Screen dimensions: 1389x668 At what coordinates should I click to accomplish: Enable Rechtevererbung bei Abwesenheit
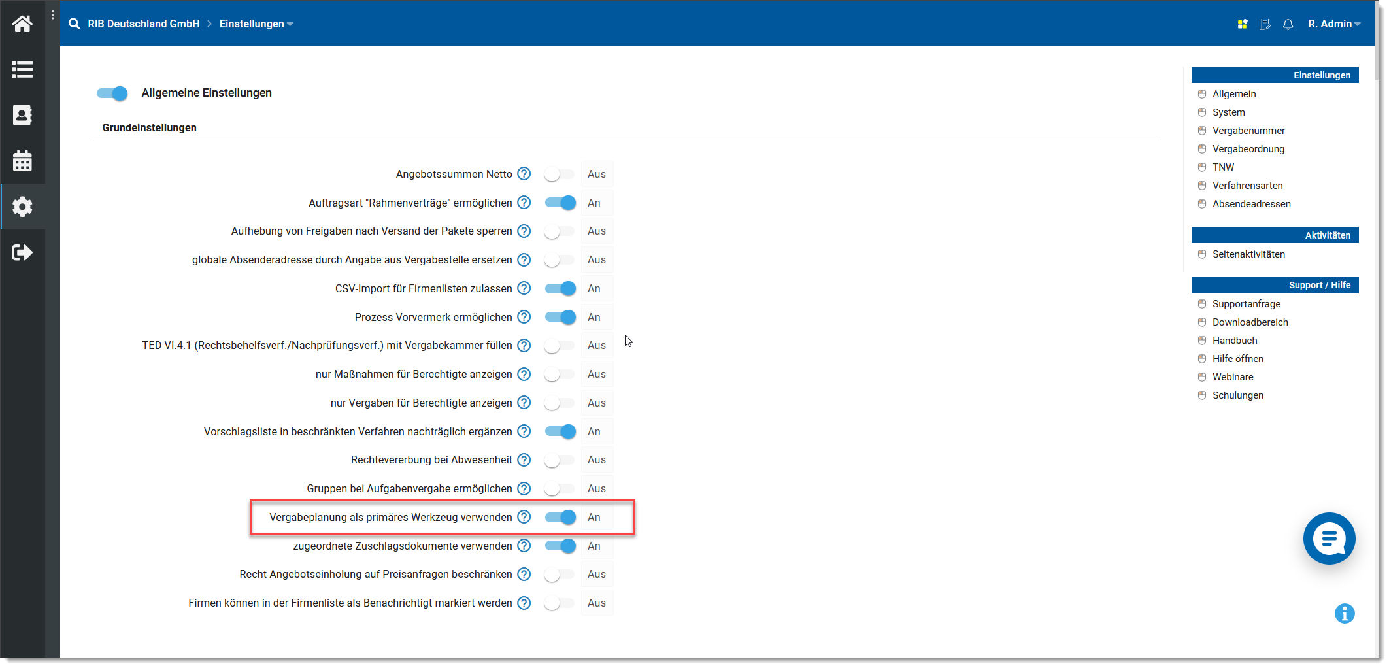tap(560, 460)
